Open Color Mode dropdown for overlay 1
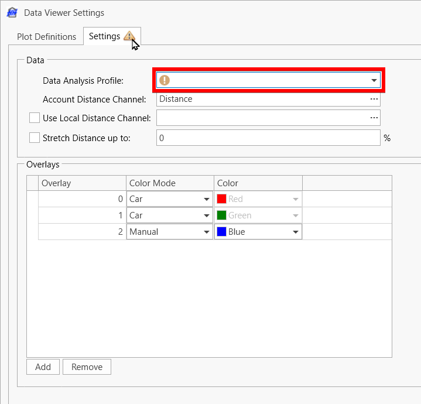Screen dimensions: 421x404 pyautogui.click(x=207, y=215)
